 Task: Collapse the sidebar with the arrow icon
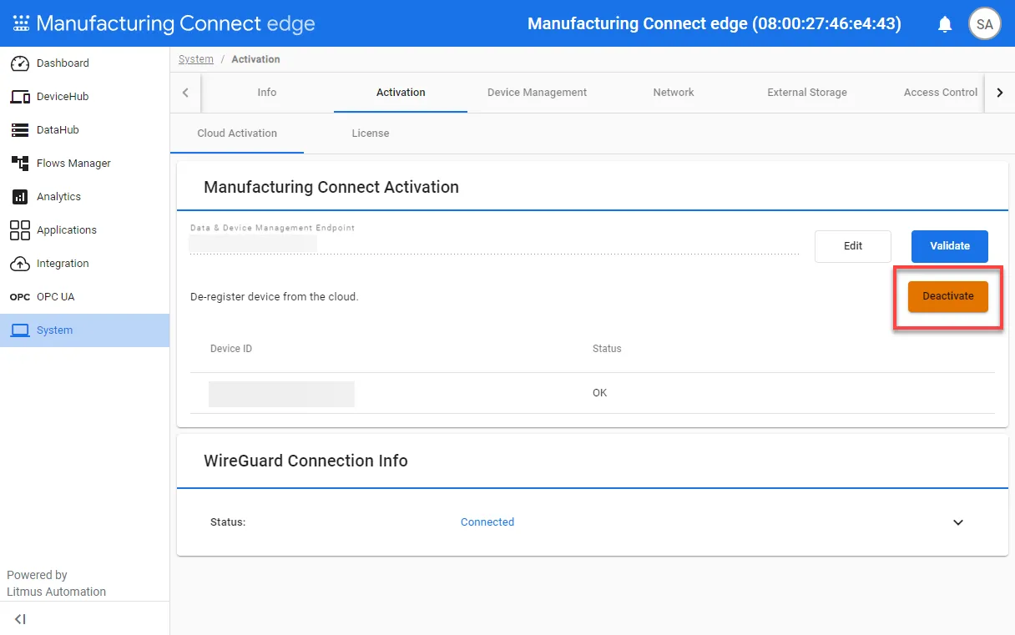click(x=20, y=619)
